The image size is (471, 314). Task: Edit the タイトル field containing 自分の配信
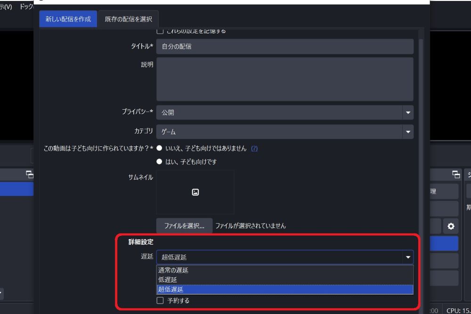[285, 47]
